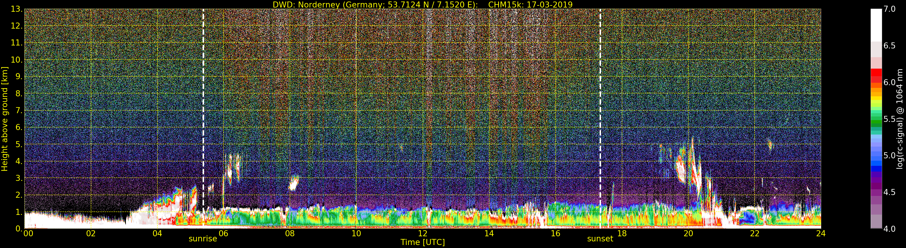Click the height axis tick '13.'

click(x=17, y=9)
